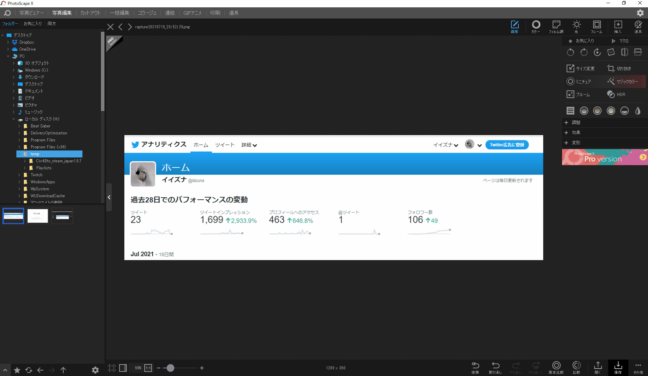Viewport: 648px width, 376px height.
Task: Toggle the original comparison (原本比較) button
Action: coord(556,367)
